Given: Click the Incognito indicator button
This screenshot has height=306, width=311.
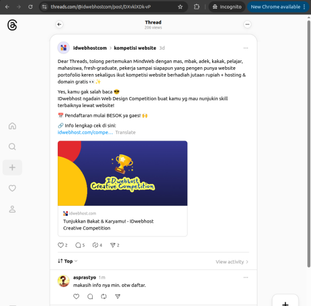Looking at the screenshot, I should pos(227,7).
